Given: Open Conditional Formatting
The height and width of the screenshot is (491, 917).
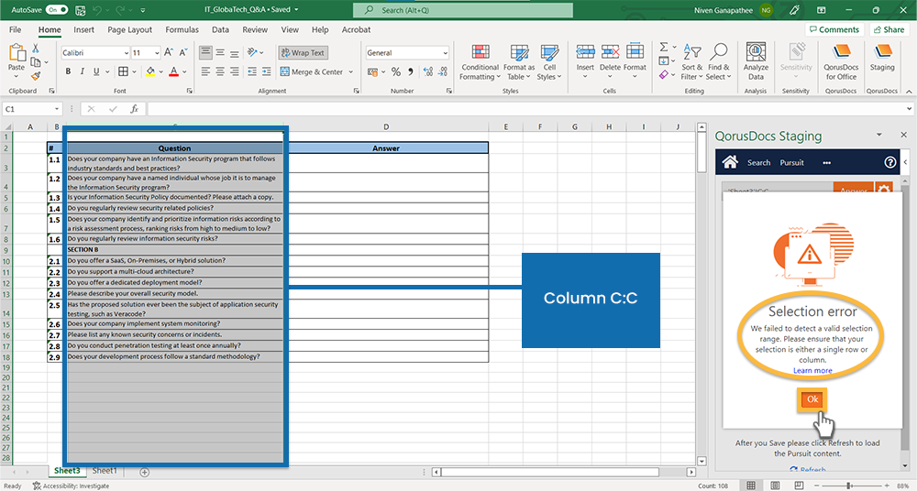Looking at the screenshot, I should pyautogui.click(x=480, y=62).
